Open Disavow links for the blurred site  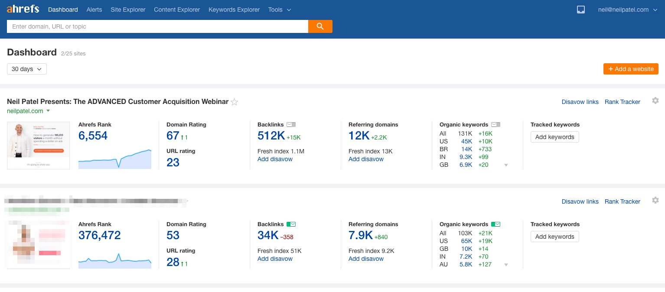580,201
